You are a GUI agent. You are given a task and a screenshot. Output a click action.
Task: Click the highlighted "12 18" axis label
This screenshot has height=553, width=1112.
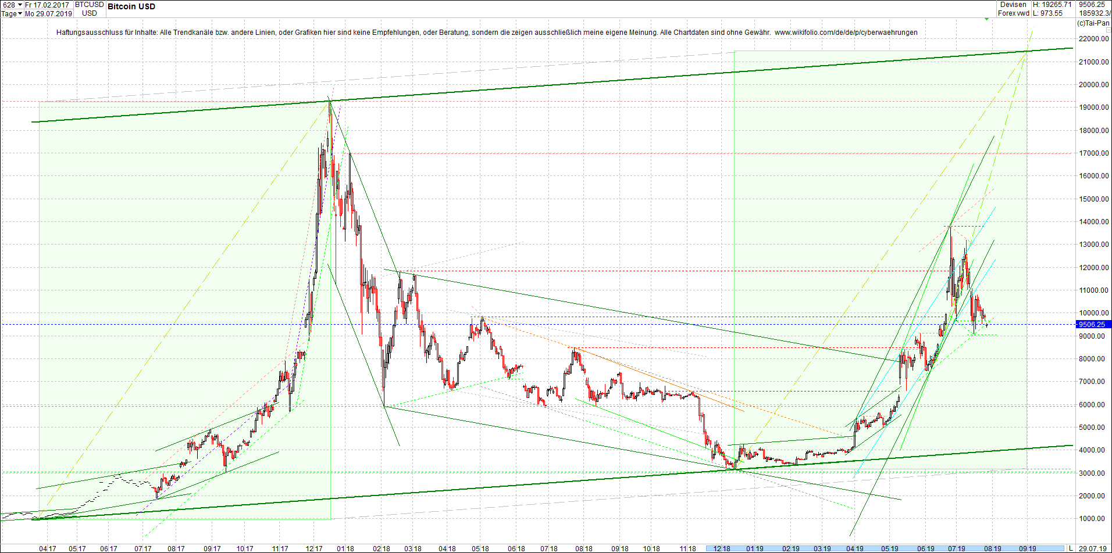[x=721, y=548]
